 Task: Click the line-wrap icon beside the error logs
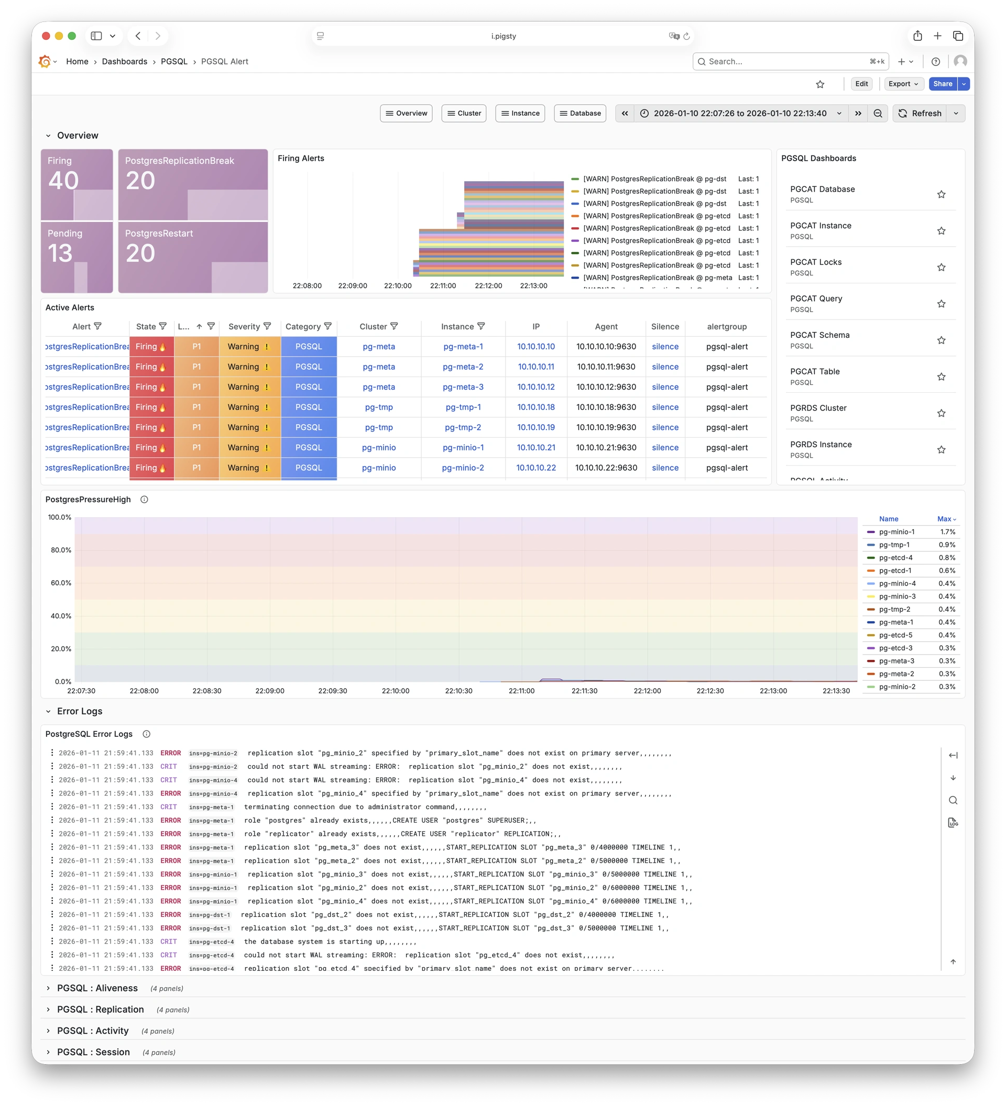coord(953,756)
